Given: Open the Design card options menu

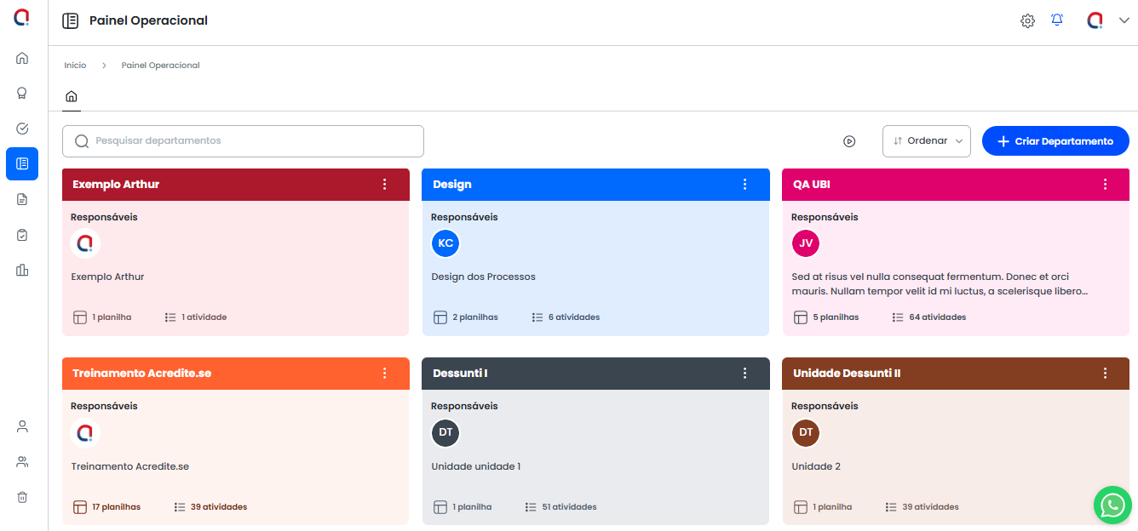Looking at the screenshot, I should pos(744,185).
